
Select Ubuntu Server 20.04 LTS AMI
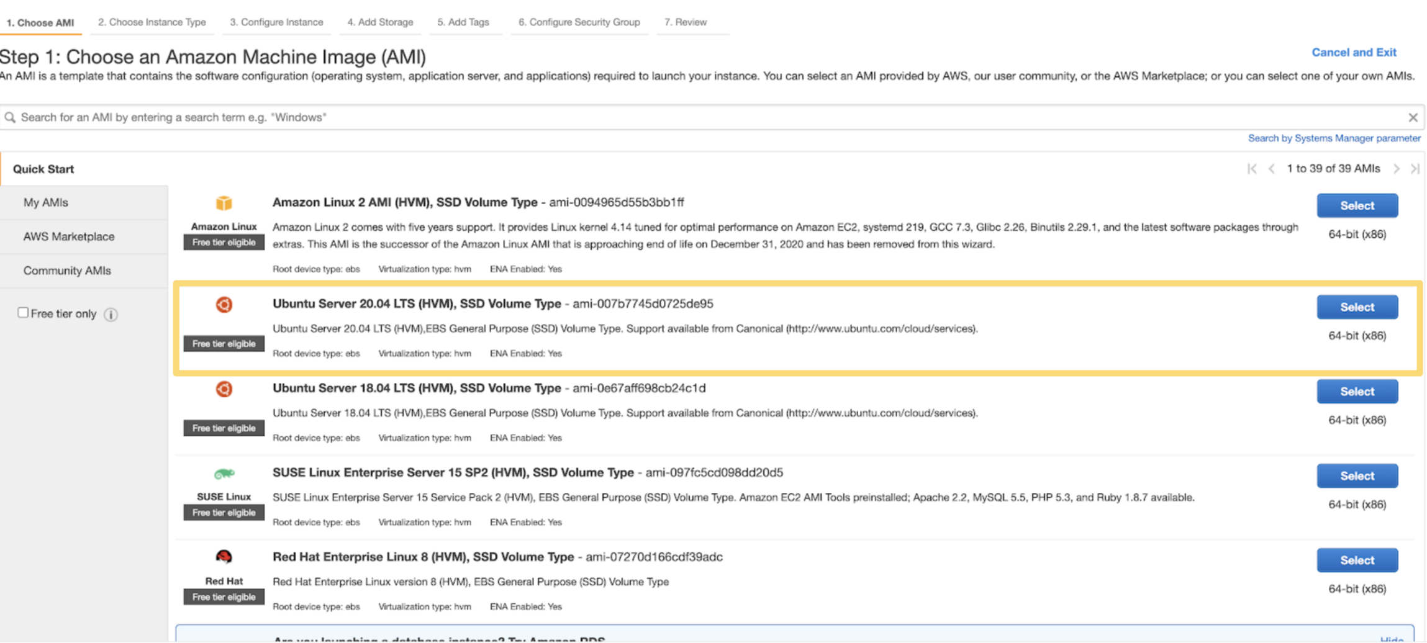[1357, 307]
